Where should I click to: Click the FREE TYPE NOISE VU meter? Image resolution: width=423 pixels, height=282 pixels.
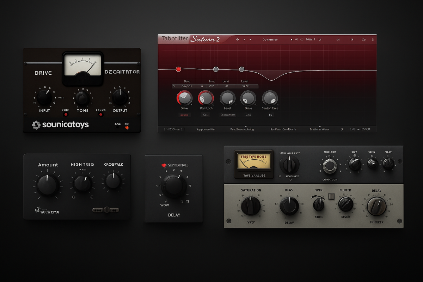[254, 162]
